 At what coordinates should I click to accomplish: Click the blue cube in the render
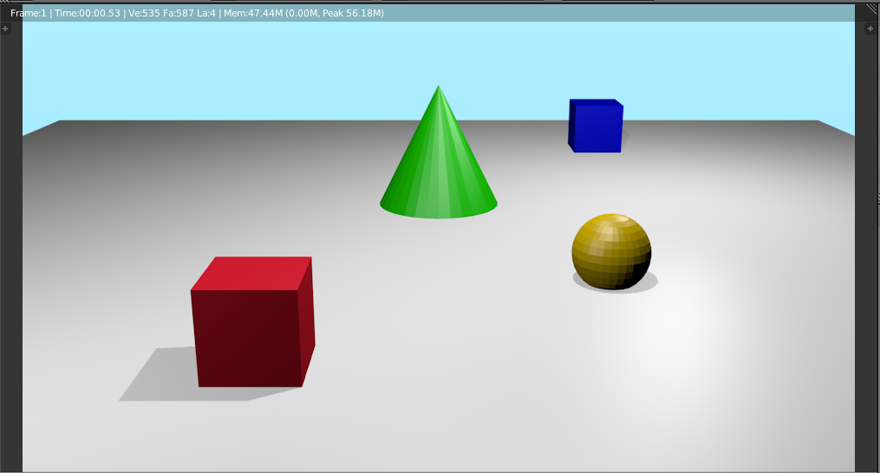click(x=596, y=126)
